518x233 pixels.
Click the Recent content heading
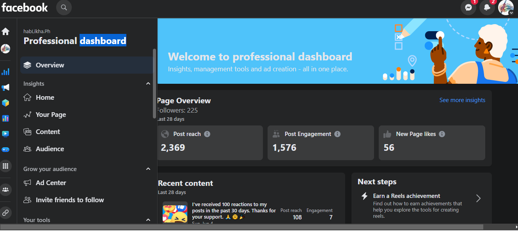click(186, 183)
